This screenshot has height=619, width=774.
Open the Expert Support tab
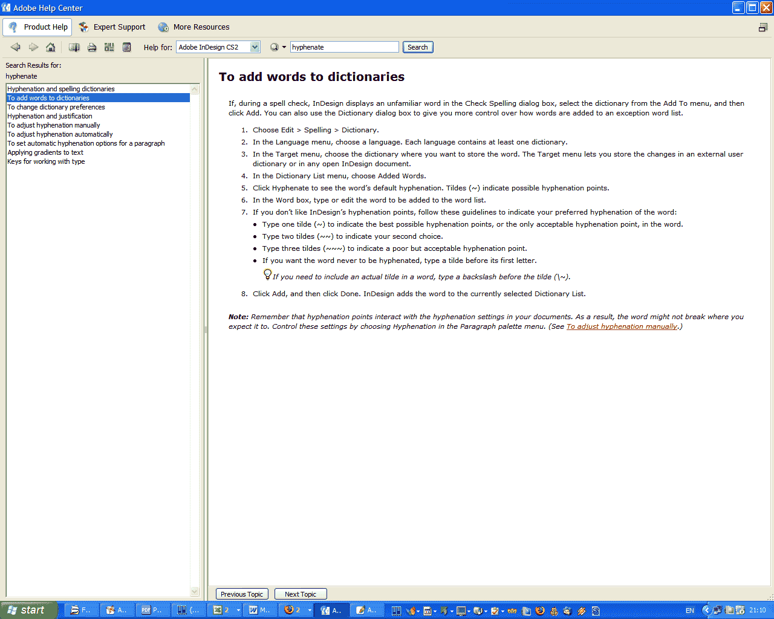112,27
